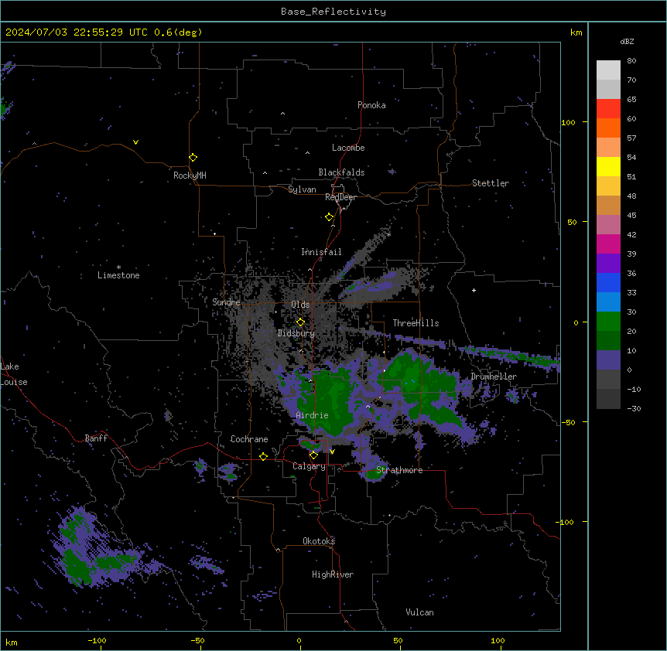Screen dimensions: 667x651
Task: Select the white caret marker southwest of Okotoks
Action: (279, 550)
